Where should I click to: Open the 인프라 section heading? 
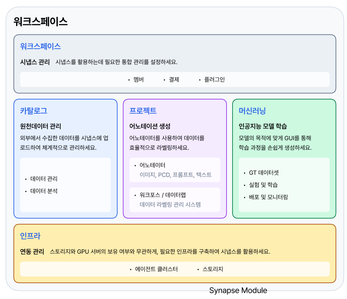pos(30,236)
